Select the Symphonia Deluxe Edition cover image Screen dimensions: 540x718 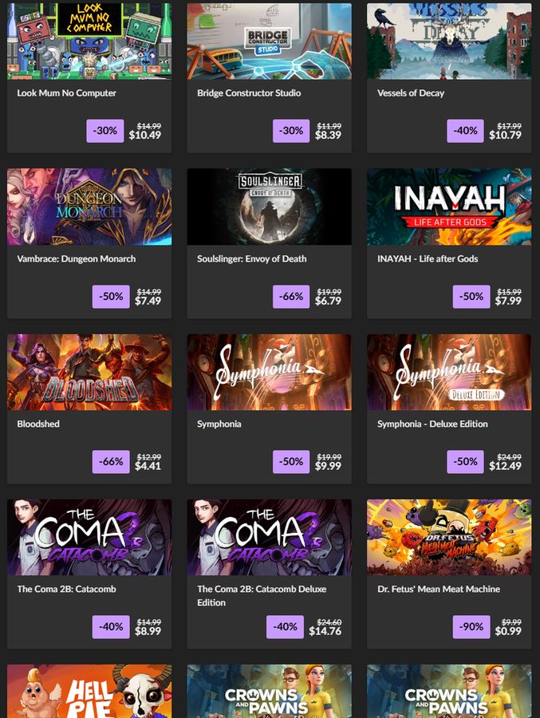pyautogui.click(x=449, y=373)
